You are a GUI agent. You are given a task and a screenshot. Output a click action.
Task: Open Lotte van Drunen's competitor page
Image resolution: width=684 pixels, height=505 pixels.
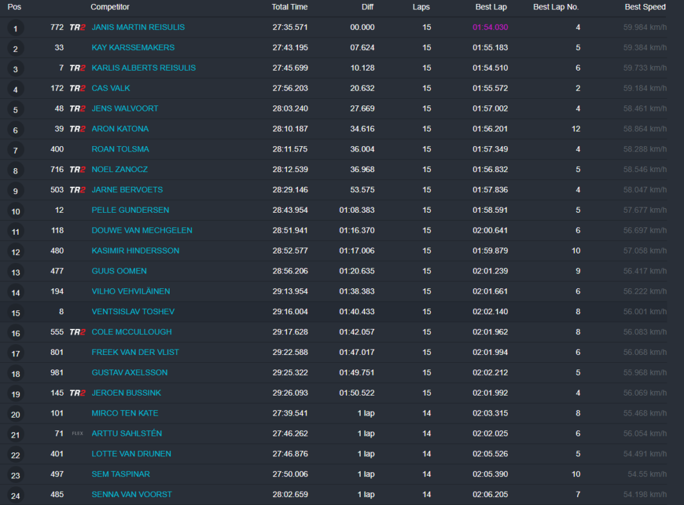131,454
